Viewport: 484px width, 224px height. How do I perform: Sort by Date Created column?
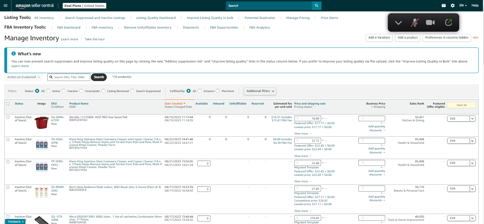(x=175, y=103)
